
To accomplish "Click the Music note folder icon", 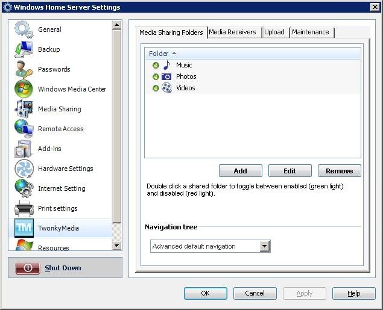I will pos(167,65).
